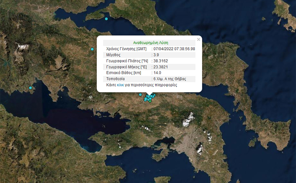The height and width of the screenshot is (183, 296).
Task: Close the earthquake info popup
Action: (x=198, y=39)
